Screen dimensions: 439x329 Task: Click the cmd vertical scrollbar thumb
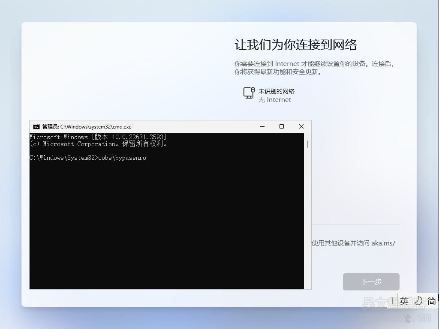tap(307, 144)
